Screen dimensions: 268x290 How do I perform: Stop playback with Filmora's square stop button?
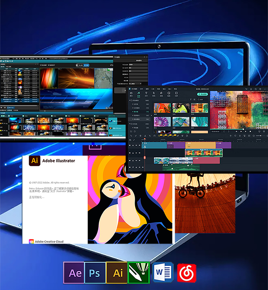point(250,131)
